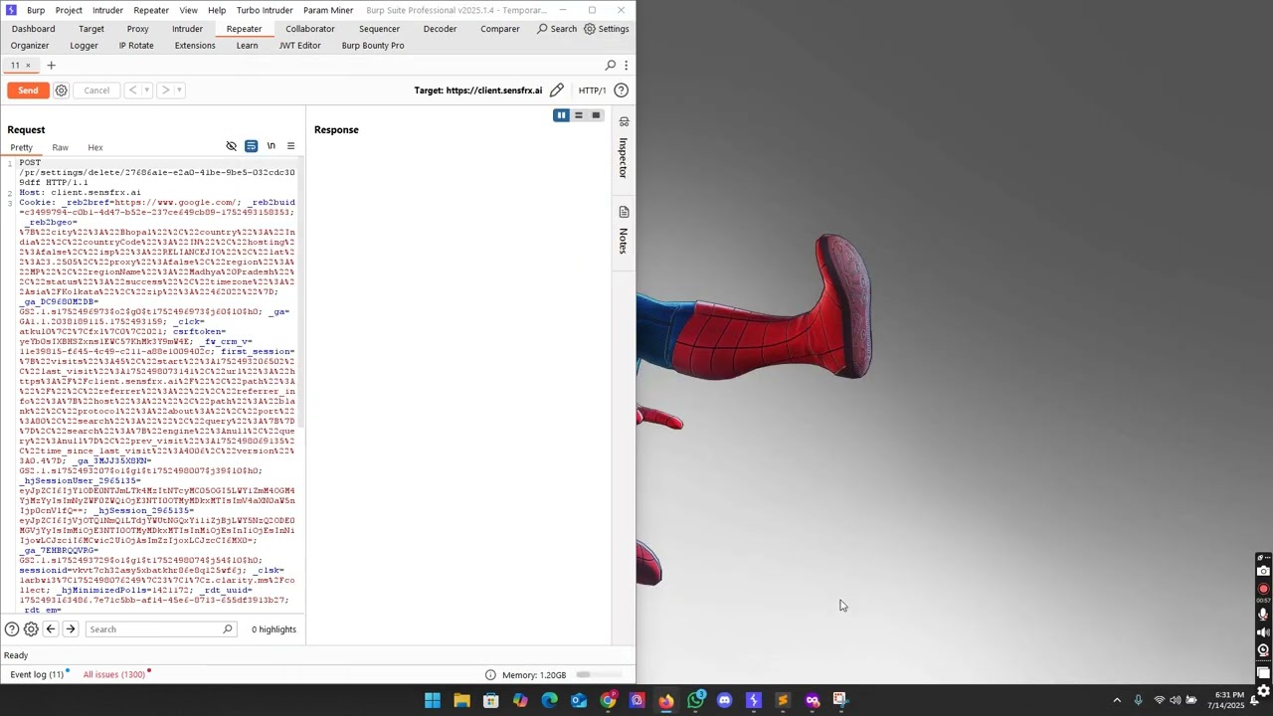Open Repeater tab options three-dot menu
Image resolution: width=1273 pixels, height=716 pixels.
(x=626, y=66)
